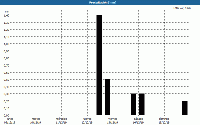
Task: Click the mm unit label above y-axis
Action: click(7, 11)
